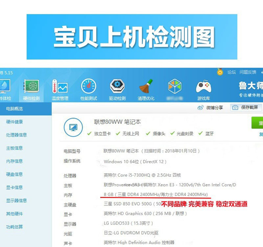Viewport: 263px width, 247px height.
Task: Click the High Definition Audio sound card value
Action: coord(139,242)
